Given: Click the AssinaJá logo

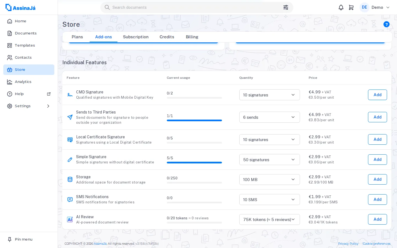Looking at the screenshot, I should tap(21, 7).
